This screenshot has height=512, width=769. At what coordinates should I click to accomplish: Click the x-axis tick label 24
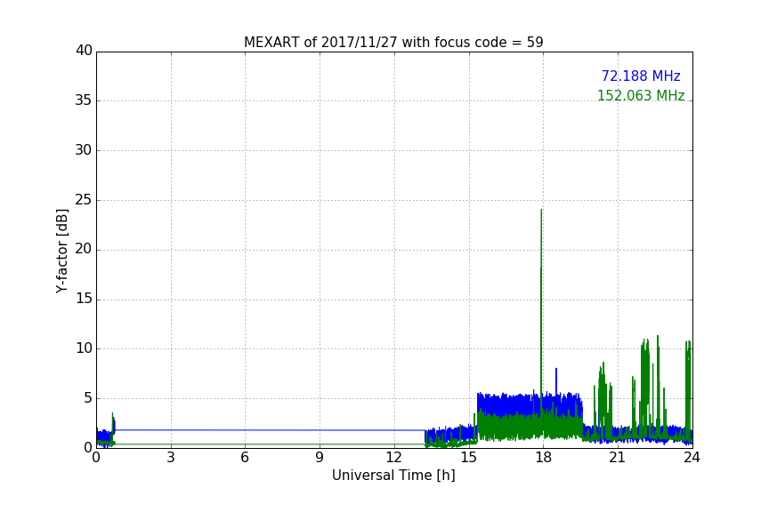[692, 458]
